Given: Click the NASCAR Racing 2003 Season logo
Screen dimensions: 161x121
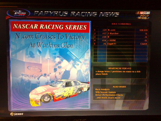Looking at the screenshot, I should (143, 15).
